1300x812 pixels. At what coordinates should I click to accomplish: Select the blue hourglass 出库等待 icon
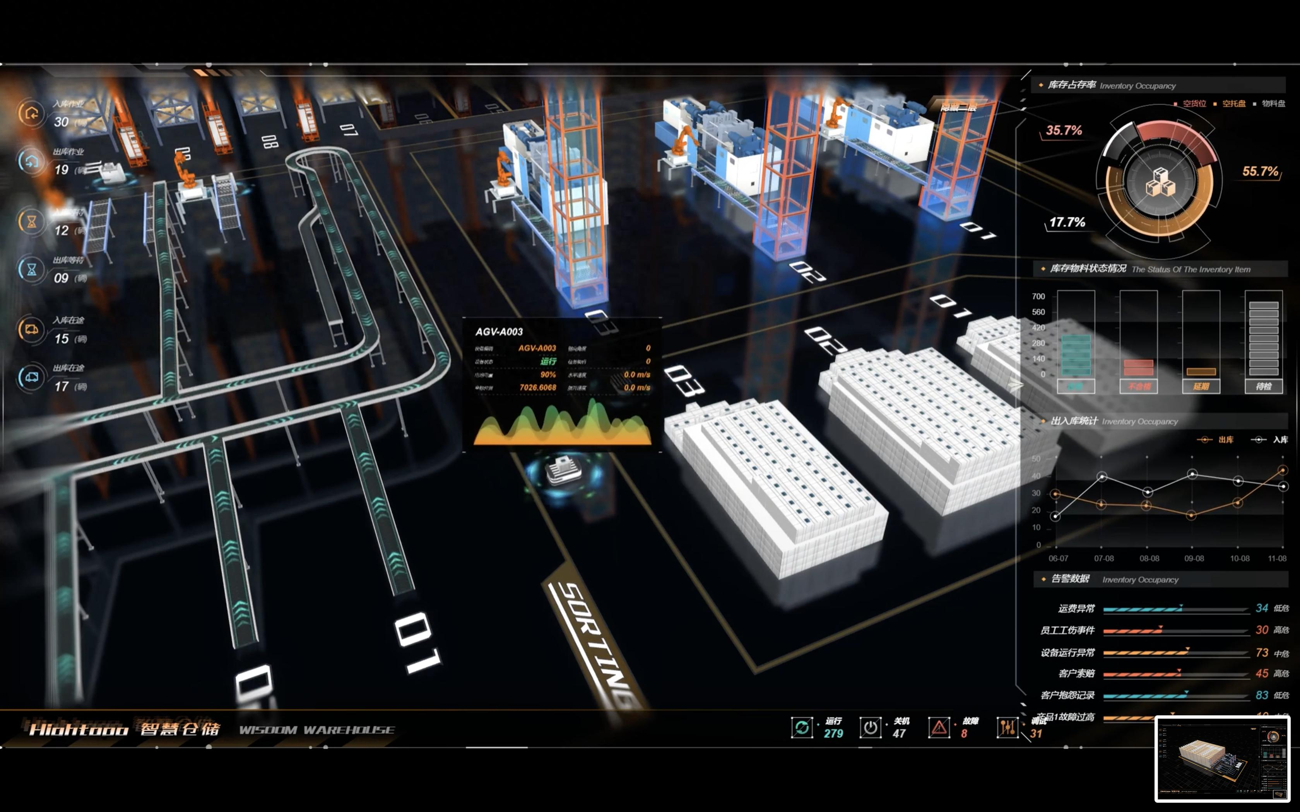pyautogui.click(x=31, y=269)
